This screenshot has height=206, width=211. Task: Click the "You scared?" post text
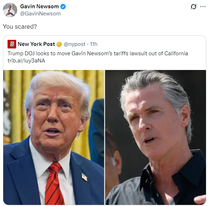click(x=20, y=27)
